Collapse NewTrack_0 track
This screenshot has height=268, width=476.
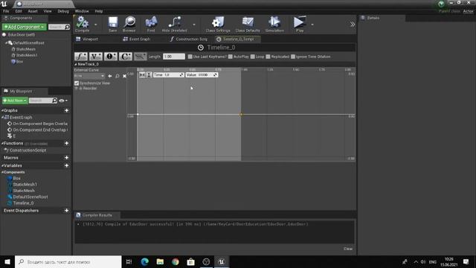(x=76, y=65)
